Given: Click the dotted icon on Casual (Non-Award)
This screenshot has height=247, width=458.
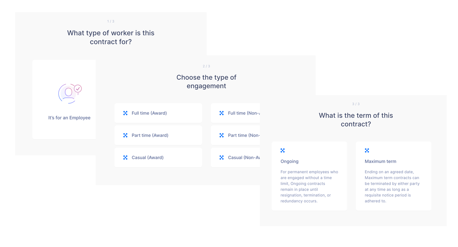Looking at the screenshot, I should 222,158.
